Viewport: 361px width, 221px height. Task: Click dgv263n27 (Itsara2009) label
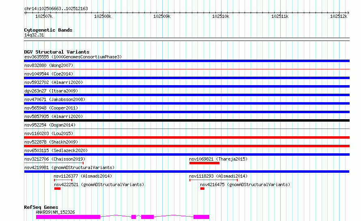pyautogui.click(x=51, y=91)
